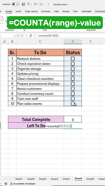Toggle the AutoSave switch
The height and width of the screenshot is (186, 105).
(16, 4)
